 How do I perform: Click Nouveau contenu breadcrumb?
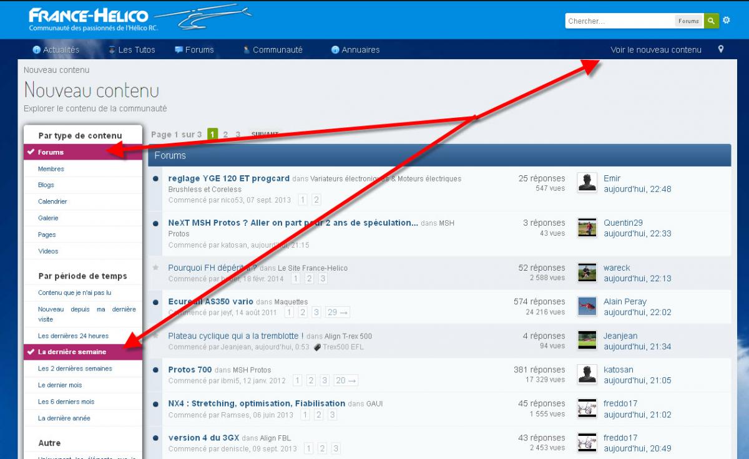[56, 70]
